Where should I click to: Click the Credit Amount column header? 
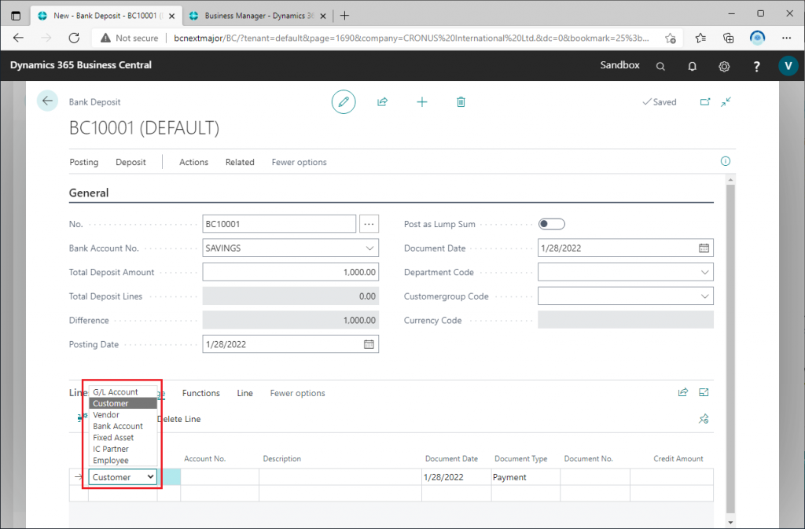click(678, 459)
